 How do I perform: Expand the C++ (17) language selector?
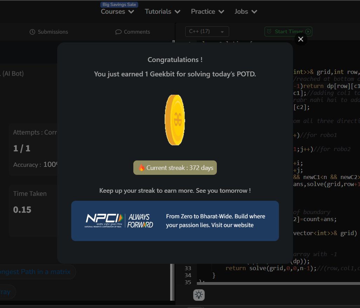point(207,32)
